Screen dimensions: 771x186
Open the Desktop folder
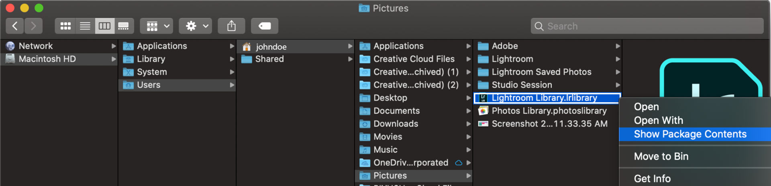pyautogui.click(x=414, y=98)
